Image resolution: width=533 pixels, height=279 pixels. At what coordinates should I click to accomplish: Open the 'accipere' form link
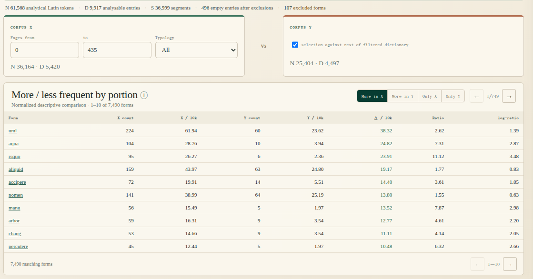point(17,182)
